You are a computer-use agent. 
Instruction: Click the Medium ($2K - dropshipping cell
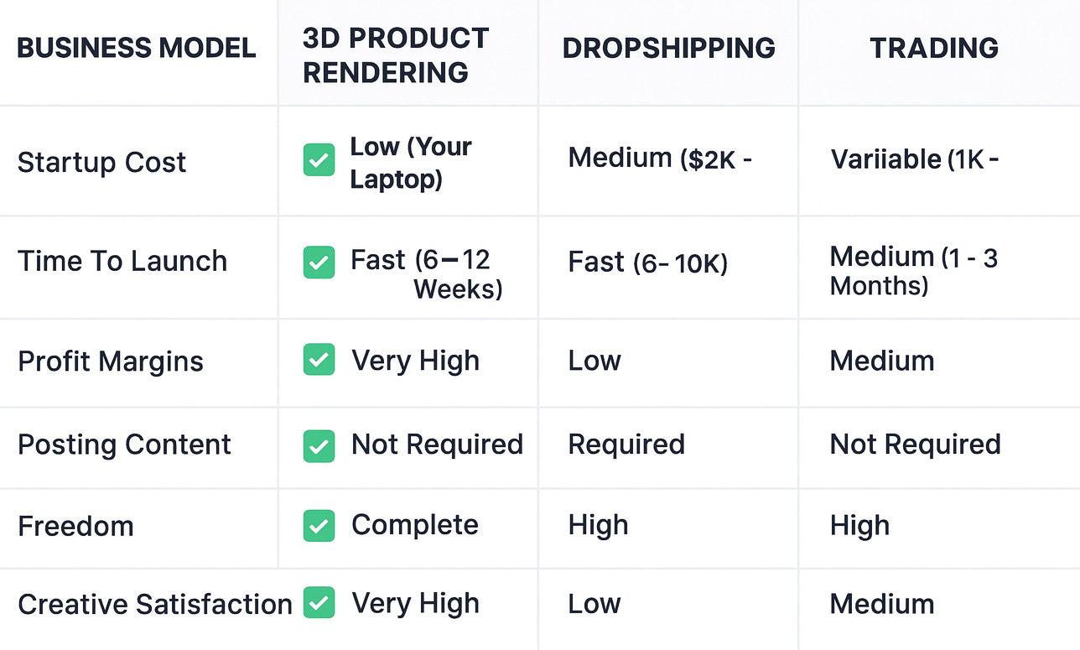pos(660,158)
